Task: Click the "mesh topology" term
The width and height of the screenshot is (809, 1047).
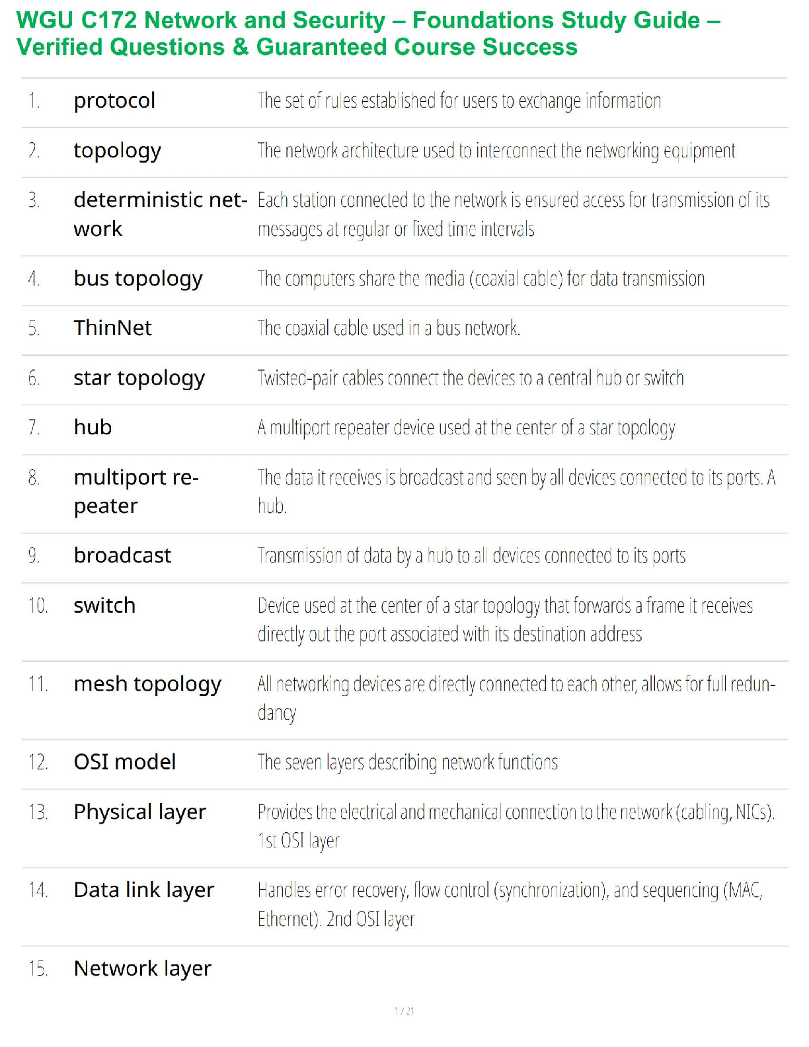Action: click(x=147, y=684)
